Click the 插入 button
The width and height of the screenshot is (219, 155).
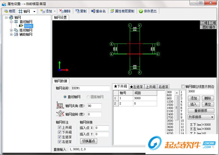coord(194,104)
